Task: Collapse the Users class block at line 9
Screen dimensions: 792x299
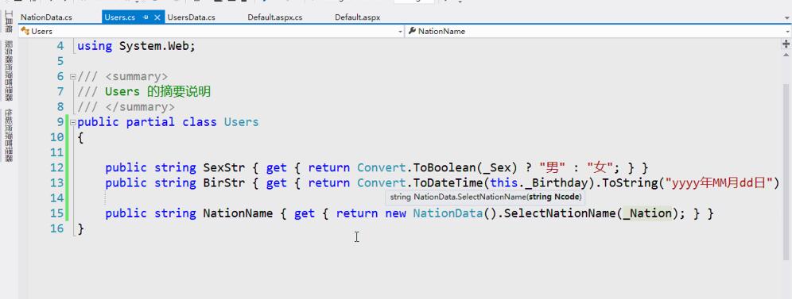Action: 72,122
